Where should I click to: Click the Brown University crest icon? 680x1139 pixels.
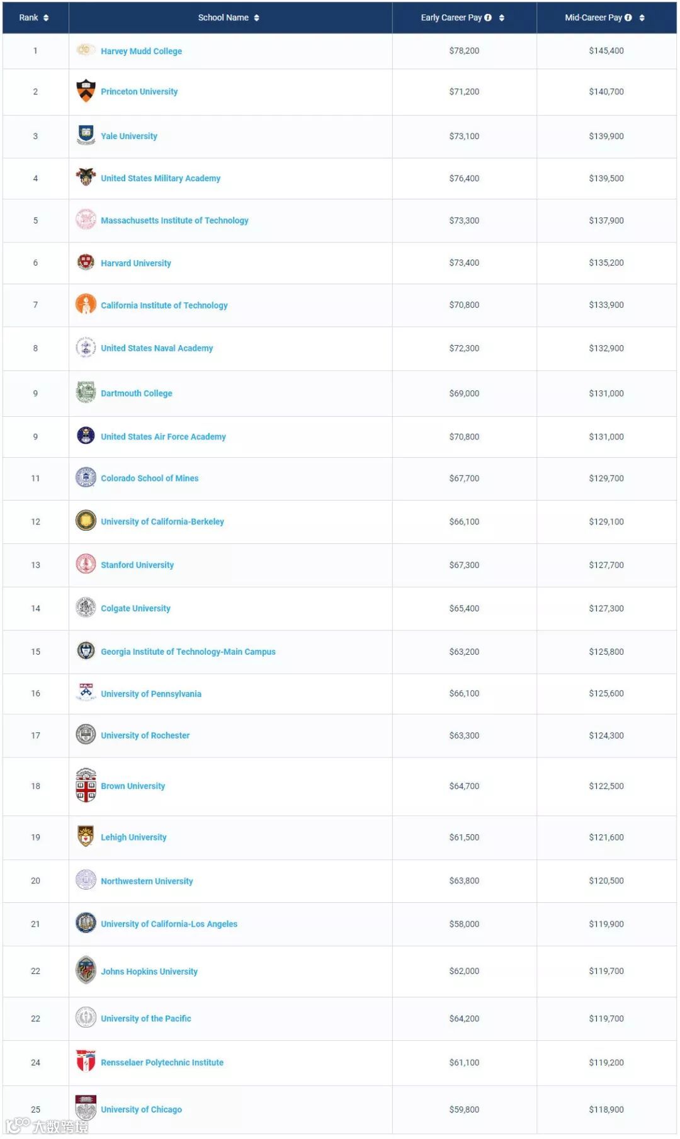pyautogui.click(x=86, y=785)
